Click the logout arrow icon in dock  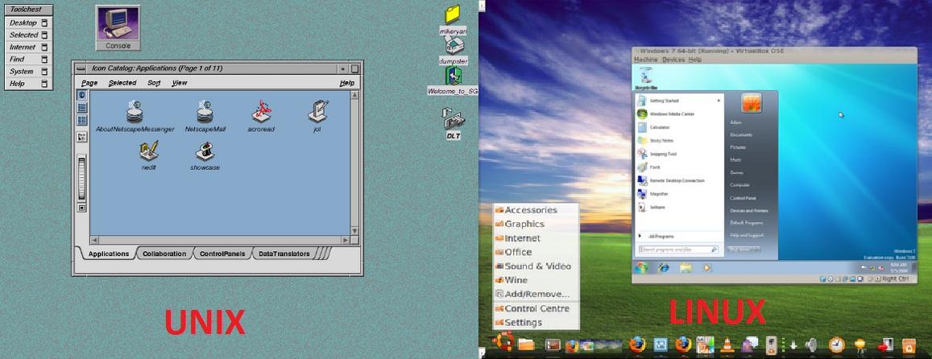(x=885, y=345)
